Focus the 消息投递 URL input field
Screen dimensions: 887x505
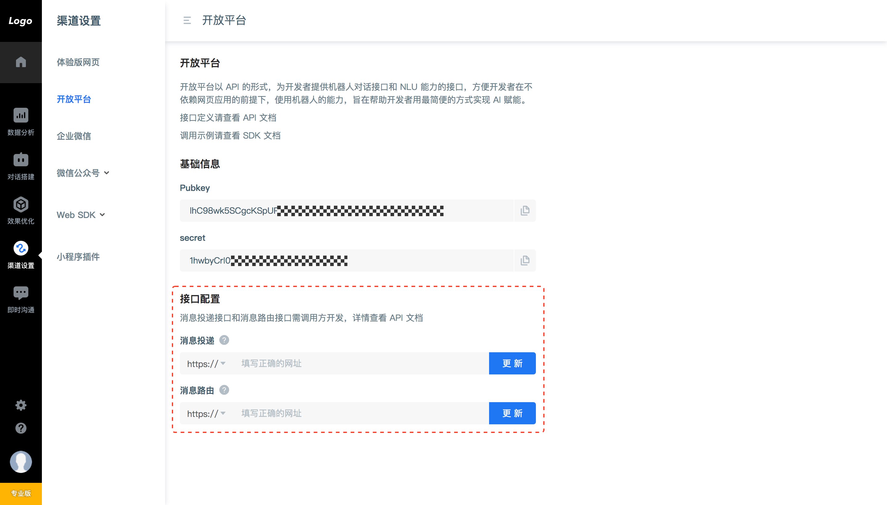(361, 363)
